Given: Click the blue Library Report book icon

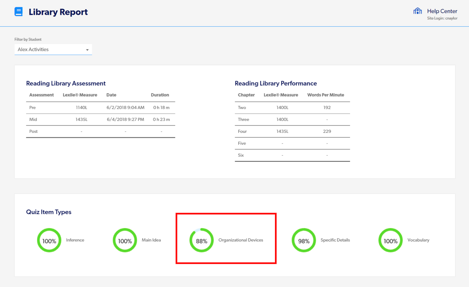Looking at the screenshot, I should point(19,12).
